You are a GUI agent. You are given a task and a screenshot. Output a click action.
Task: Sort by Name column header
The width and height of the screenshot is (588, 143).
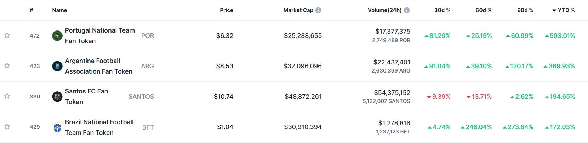point(59,10)
